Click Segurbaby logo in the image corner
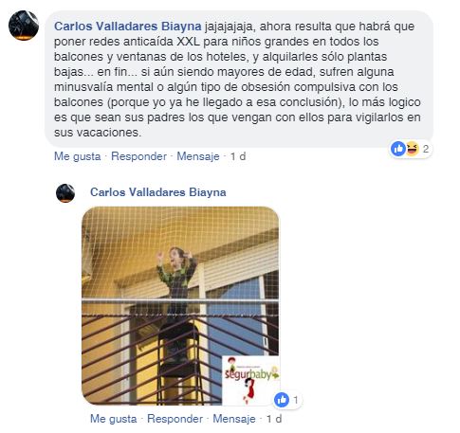Viewport: 460px width, 433px height. (x=250, y=380)
